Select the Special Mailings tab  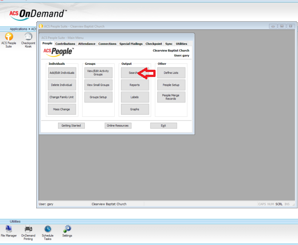click(x=131, y=43)
